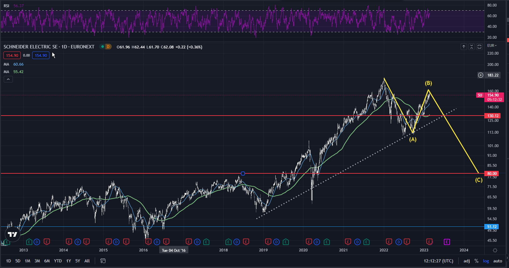Click the red 154.90 sell button
Viewport: 509px width, 268px height.
point(12,55)
